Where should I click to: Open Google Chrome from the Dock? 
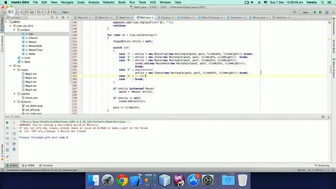[x=122, y=180]
